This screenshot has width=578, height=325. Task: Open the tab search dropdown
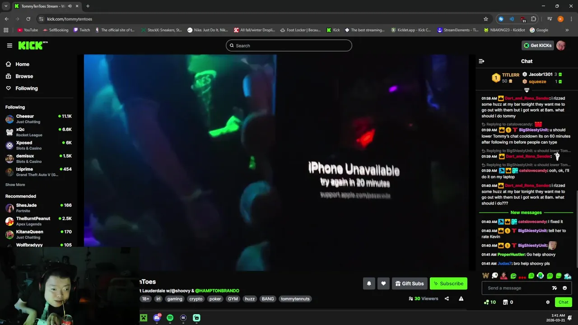pyautogui.click(x=5, y=6)
